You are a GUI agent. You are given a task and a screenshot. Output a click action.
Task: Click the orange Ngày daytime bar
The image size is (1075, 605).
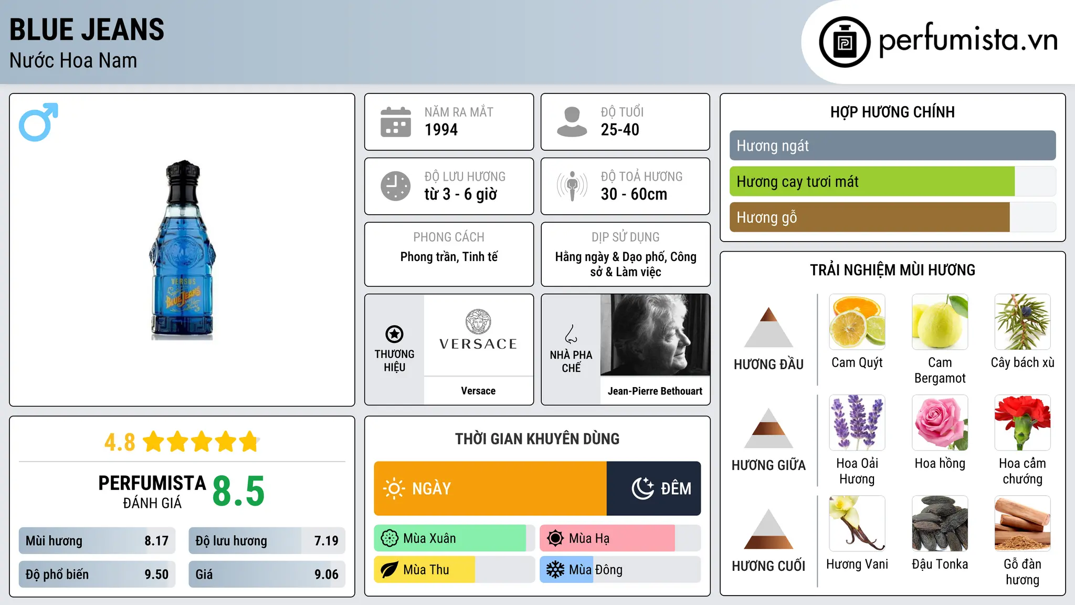pyautogui.click(x=490, y=488)
